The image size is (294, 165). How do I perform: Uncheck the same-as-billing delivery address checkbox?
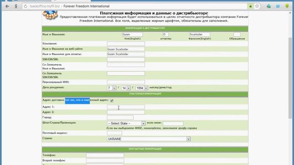coord(112,101)
